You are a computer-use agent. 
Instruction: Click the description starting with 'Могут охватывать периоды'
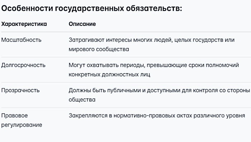tap(154, 70)
